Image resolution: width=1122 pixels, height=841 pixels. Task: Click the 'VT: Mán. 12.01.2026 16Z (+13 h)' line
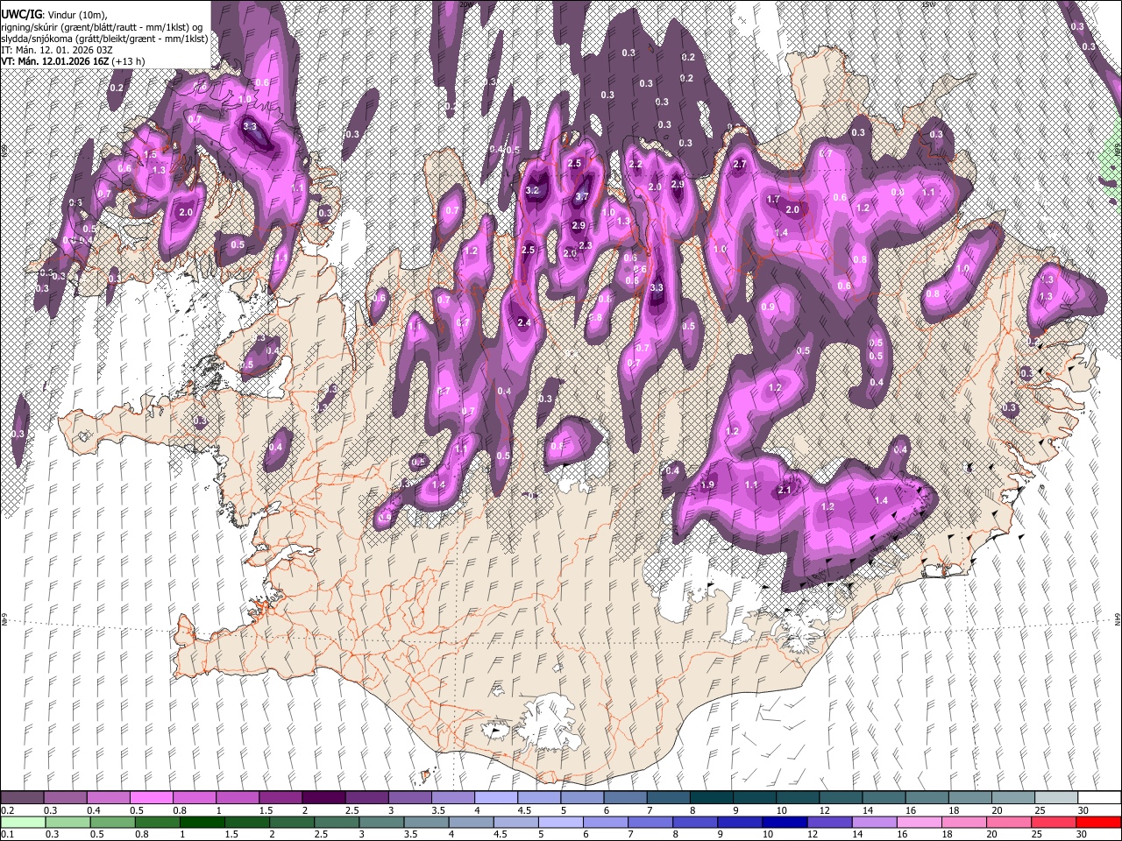coord(73,61)
